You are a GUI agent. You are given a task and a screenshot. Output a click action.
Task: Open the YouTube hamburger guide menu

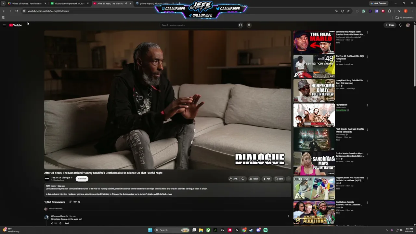[x=4, y=25]
